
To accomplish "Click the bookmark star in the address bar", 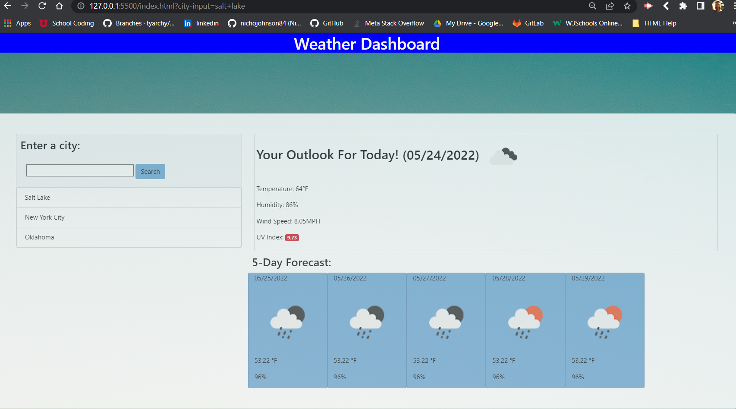I will coord(627,6).
